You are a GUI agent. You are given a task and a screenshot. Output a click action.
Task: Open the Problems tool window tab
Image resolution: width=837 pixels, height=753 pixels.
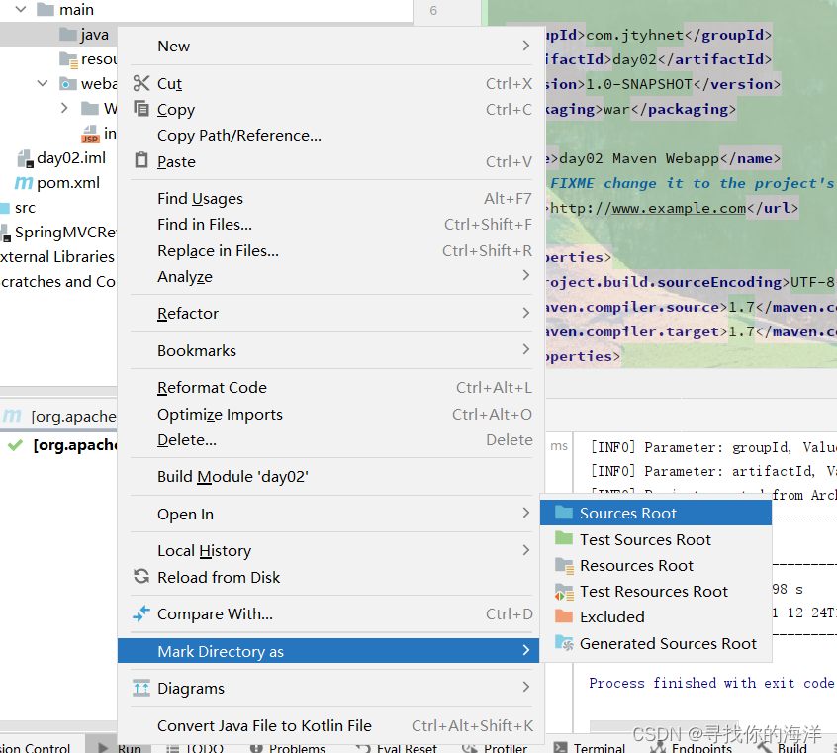[x=288, y=747]
